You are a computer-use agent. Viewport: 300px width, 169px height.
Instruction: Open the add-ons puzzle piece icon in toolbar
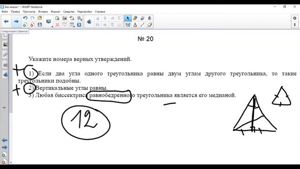point(89,22)
